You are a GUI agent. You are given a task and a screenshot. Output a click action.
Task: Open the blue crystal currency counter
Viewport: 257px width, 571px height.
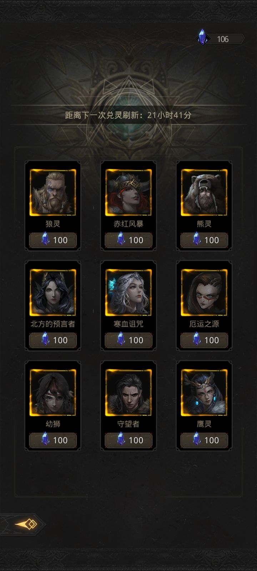tap(220, 39)
